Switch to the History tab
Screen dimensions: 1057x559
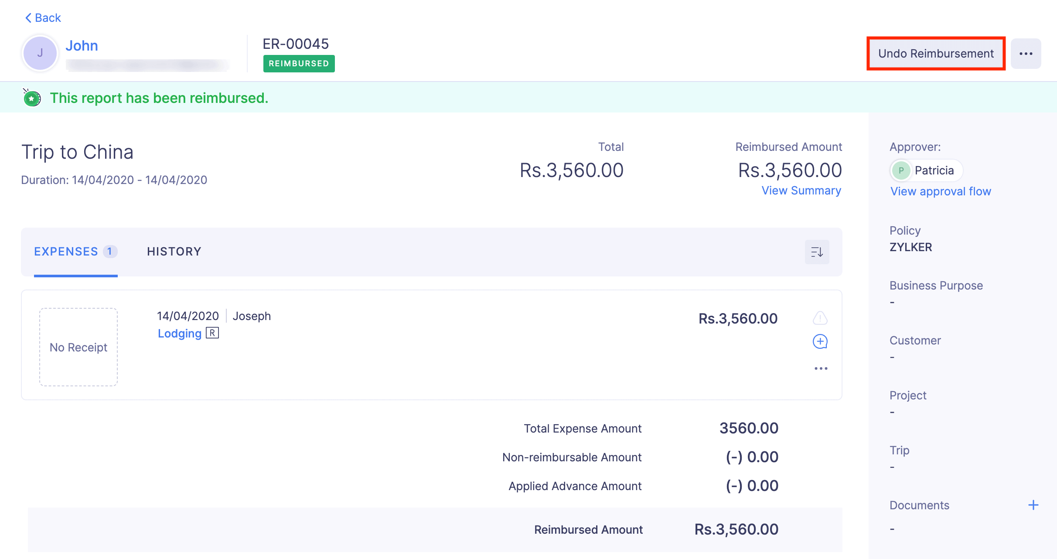[x=174, y=252]
